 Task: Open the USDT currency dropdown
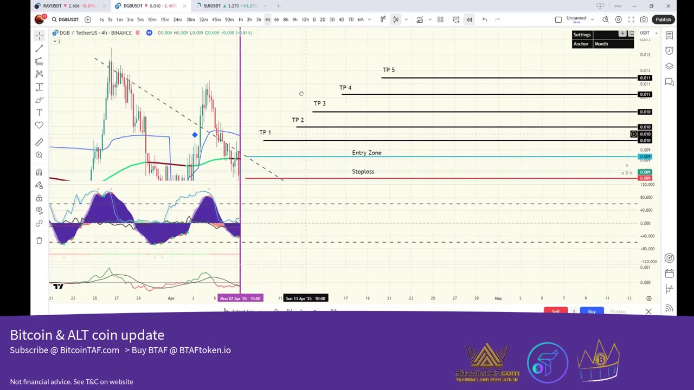[x=648, y=33]
